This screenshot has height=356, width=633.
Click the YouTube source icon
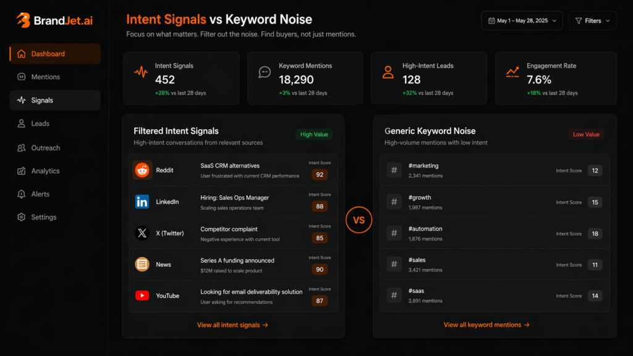point(142,296)
